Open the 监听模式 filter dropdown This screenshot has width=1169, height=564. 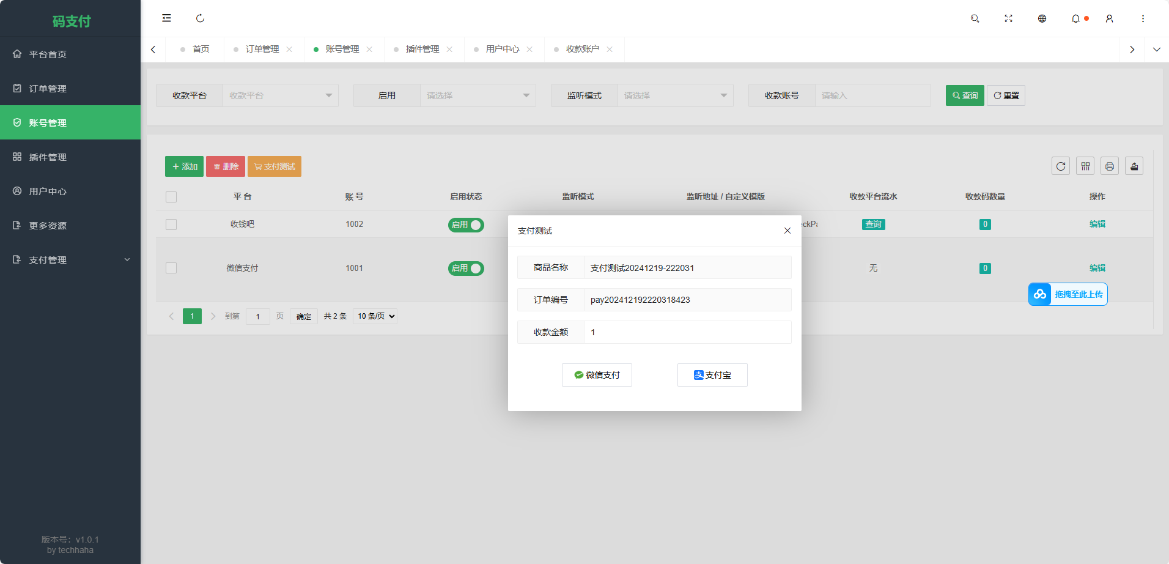[676, 95]
